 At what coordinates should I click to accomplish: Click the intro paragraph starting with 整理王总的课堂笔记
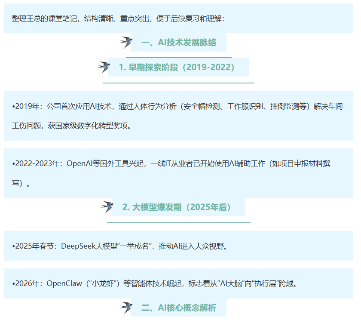coord(118,19)
